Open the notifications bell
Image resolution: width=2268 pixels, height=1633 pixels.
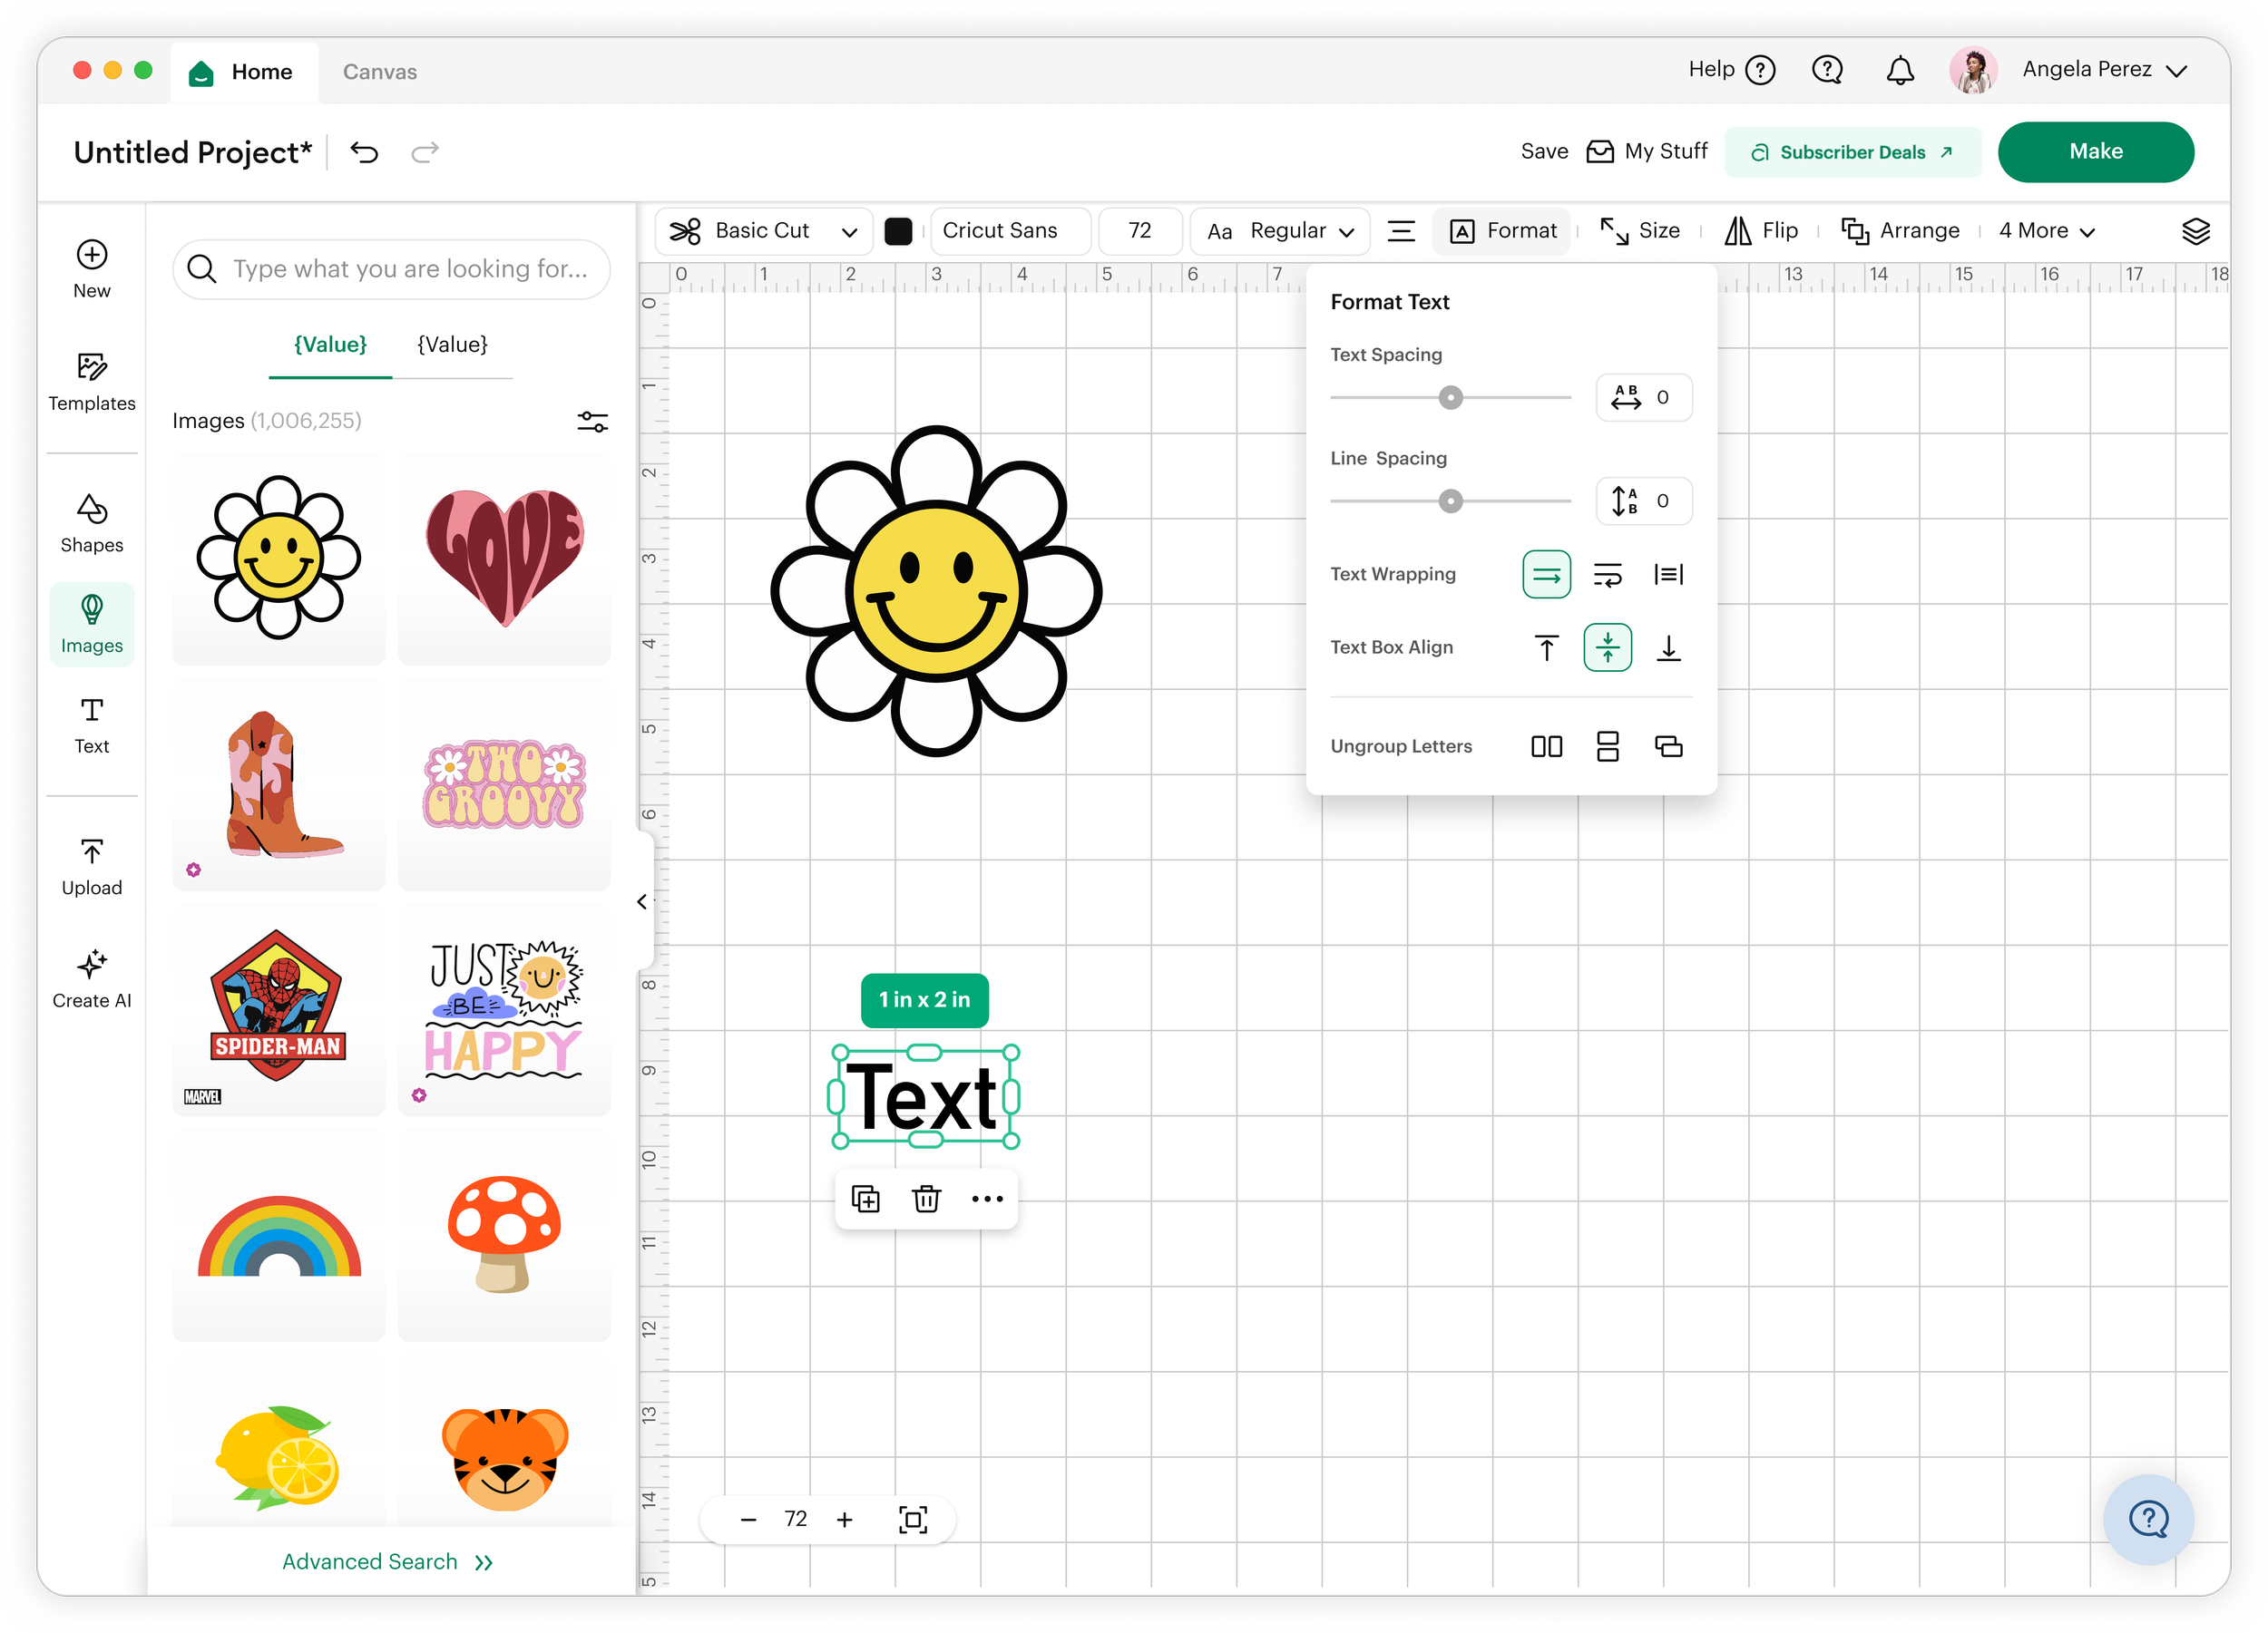point(1899,70)
